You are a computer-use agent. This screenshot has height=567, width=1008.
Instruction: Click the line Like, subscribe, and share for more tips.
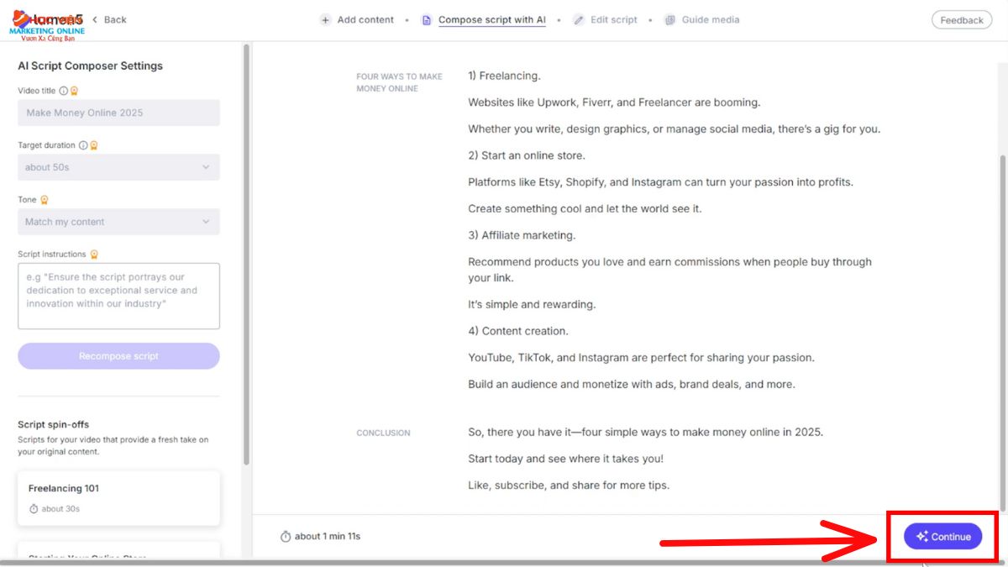pos(569,486)
